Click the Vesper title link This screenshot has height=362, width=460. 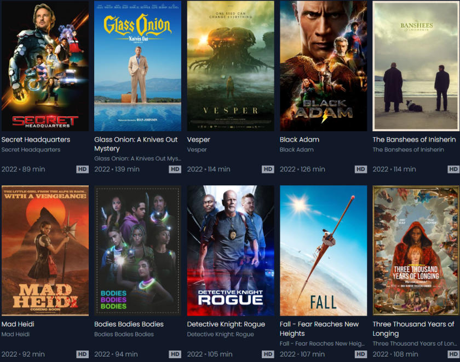coord(199,139)
